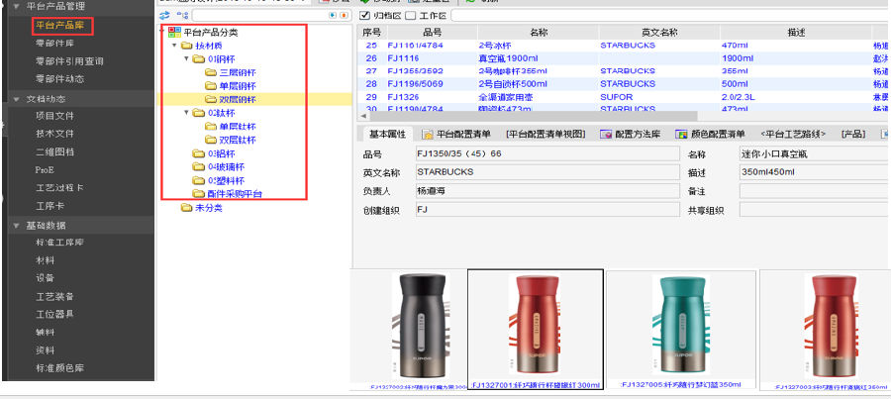
Task: Click the folder icon of 单层铜杯
Action: coord(211,86)
